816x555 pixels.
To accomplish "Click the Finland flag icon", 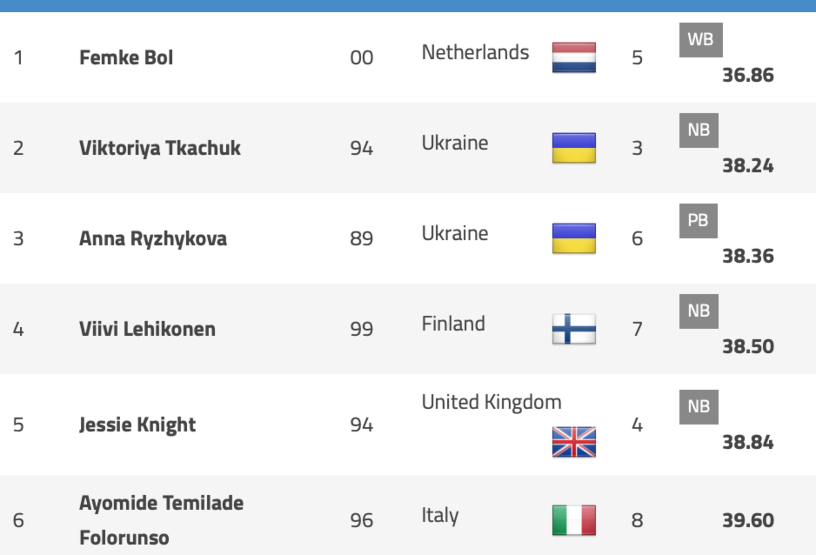I will point(574,329).
